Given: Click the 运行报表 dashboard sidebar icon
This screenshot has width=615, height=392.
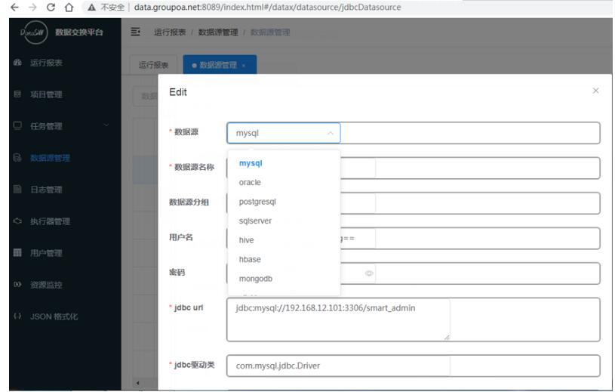Looking at the screenshot, I should 17,63.
